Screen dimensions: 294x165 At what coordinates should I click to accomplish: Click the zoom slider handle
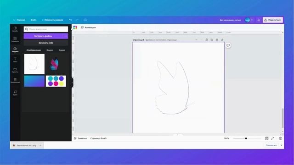[x=246, y=138]
